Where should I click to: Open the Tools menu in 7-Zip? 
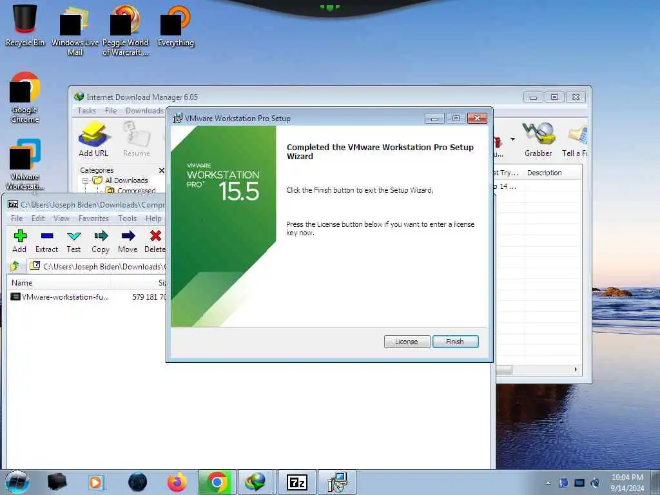[x=127, y=218]
